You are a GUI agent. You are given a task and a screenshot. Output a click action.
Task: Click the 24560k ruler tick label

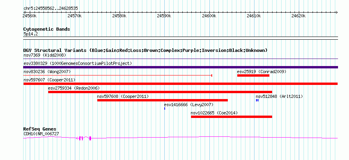point(29,16)
